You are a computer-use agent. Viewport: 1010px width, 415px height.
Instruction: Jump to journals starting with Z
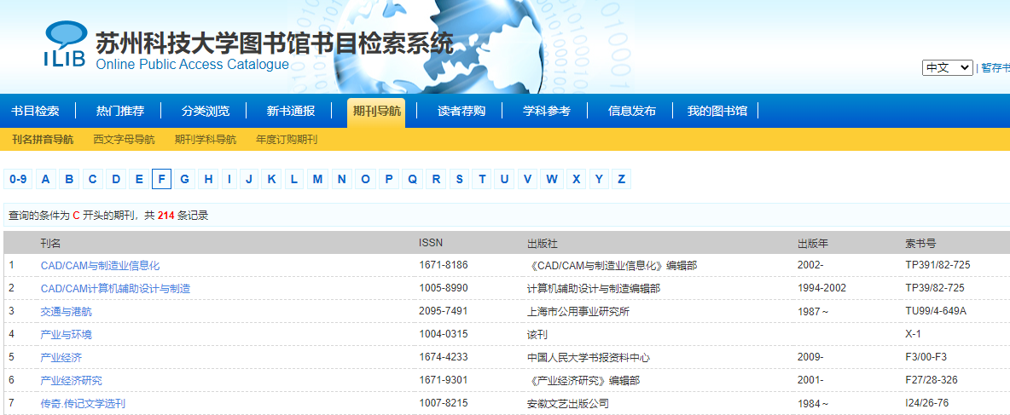click(622, 179)
